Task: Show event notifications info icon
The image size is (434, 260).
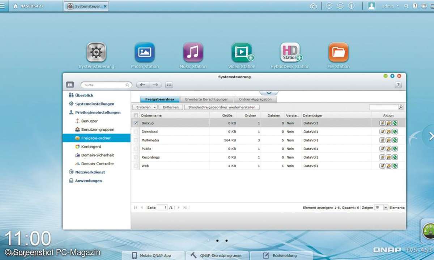Action: (351, 6)
